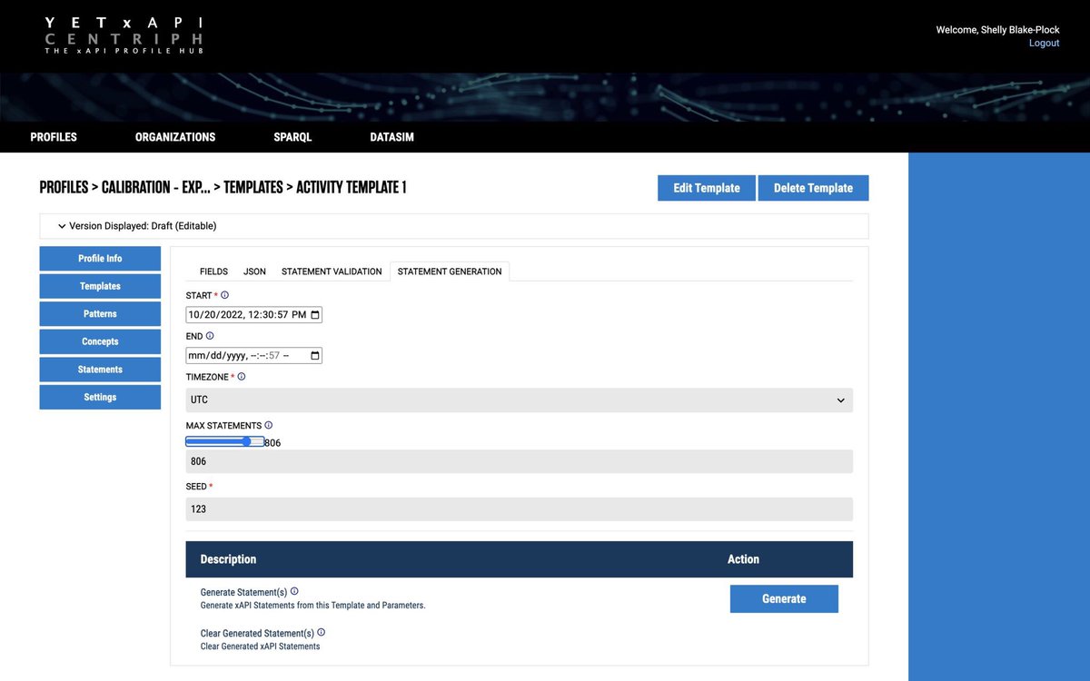Click the Delete Template button
1090x681 pixels.
pyautogui.click(x=813, y=188)
